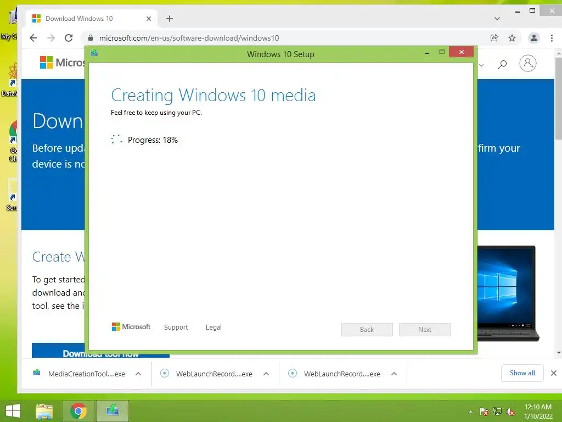Image resolution: width=562 pixels, height=422 pixels.
Task: Click the address bar URL
Action: [189, 38]
